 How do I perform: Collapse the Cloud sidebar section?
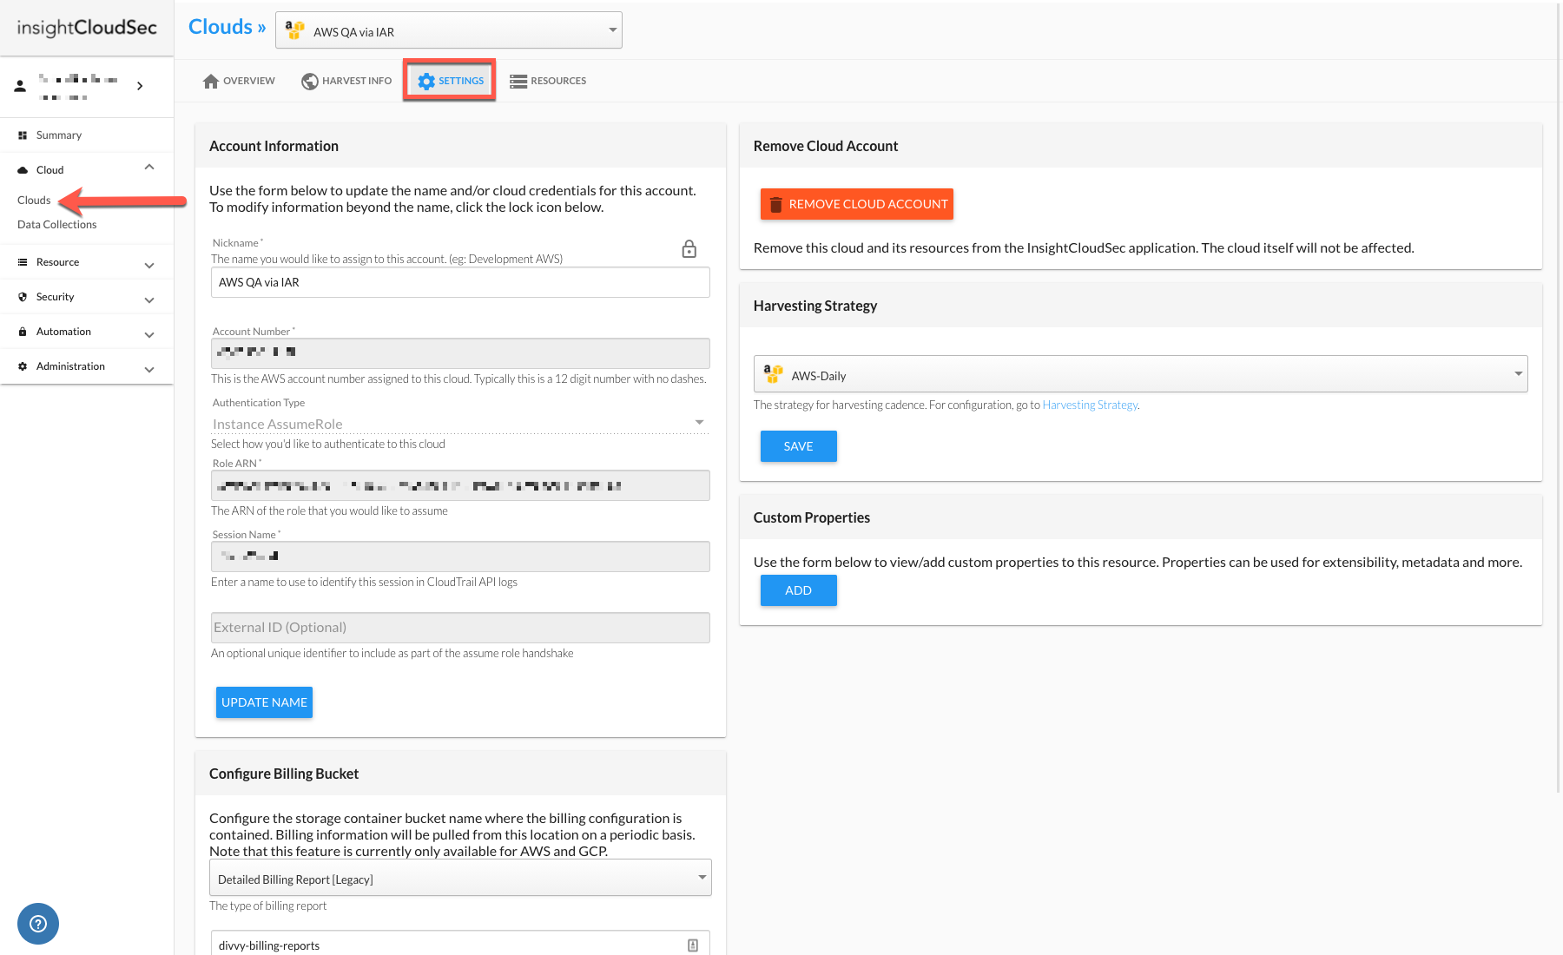(149, 167)
